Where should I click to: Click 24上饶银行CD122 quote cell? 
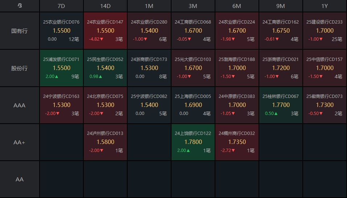tap(193, 142)
